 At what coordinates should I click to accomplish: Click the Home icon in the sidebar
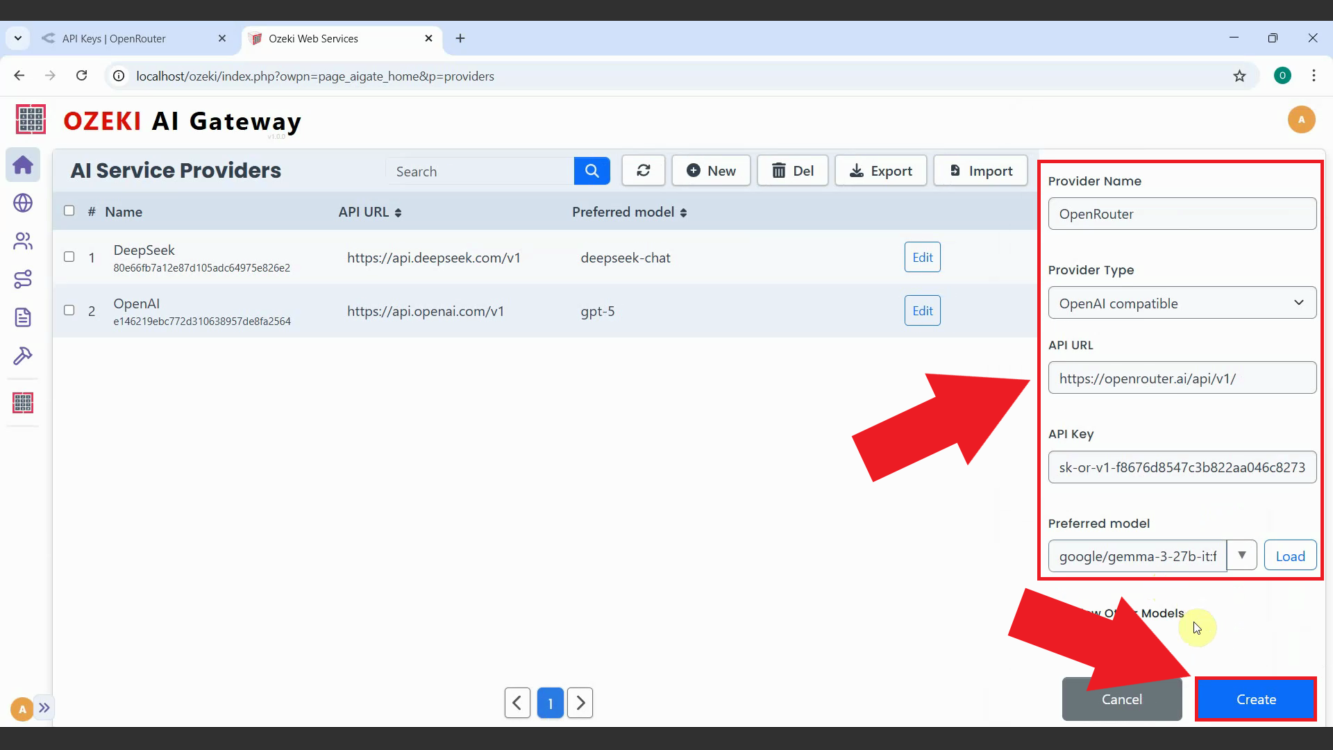(23, 165)
